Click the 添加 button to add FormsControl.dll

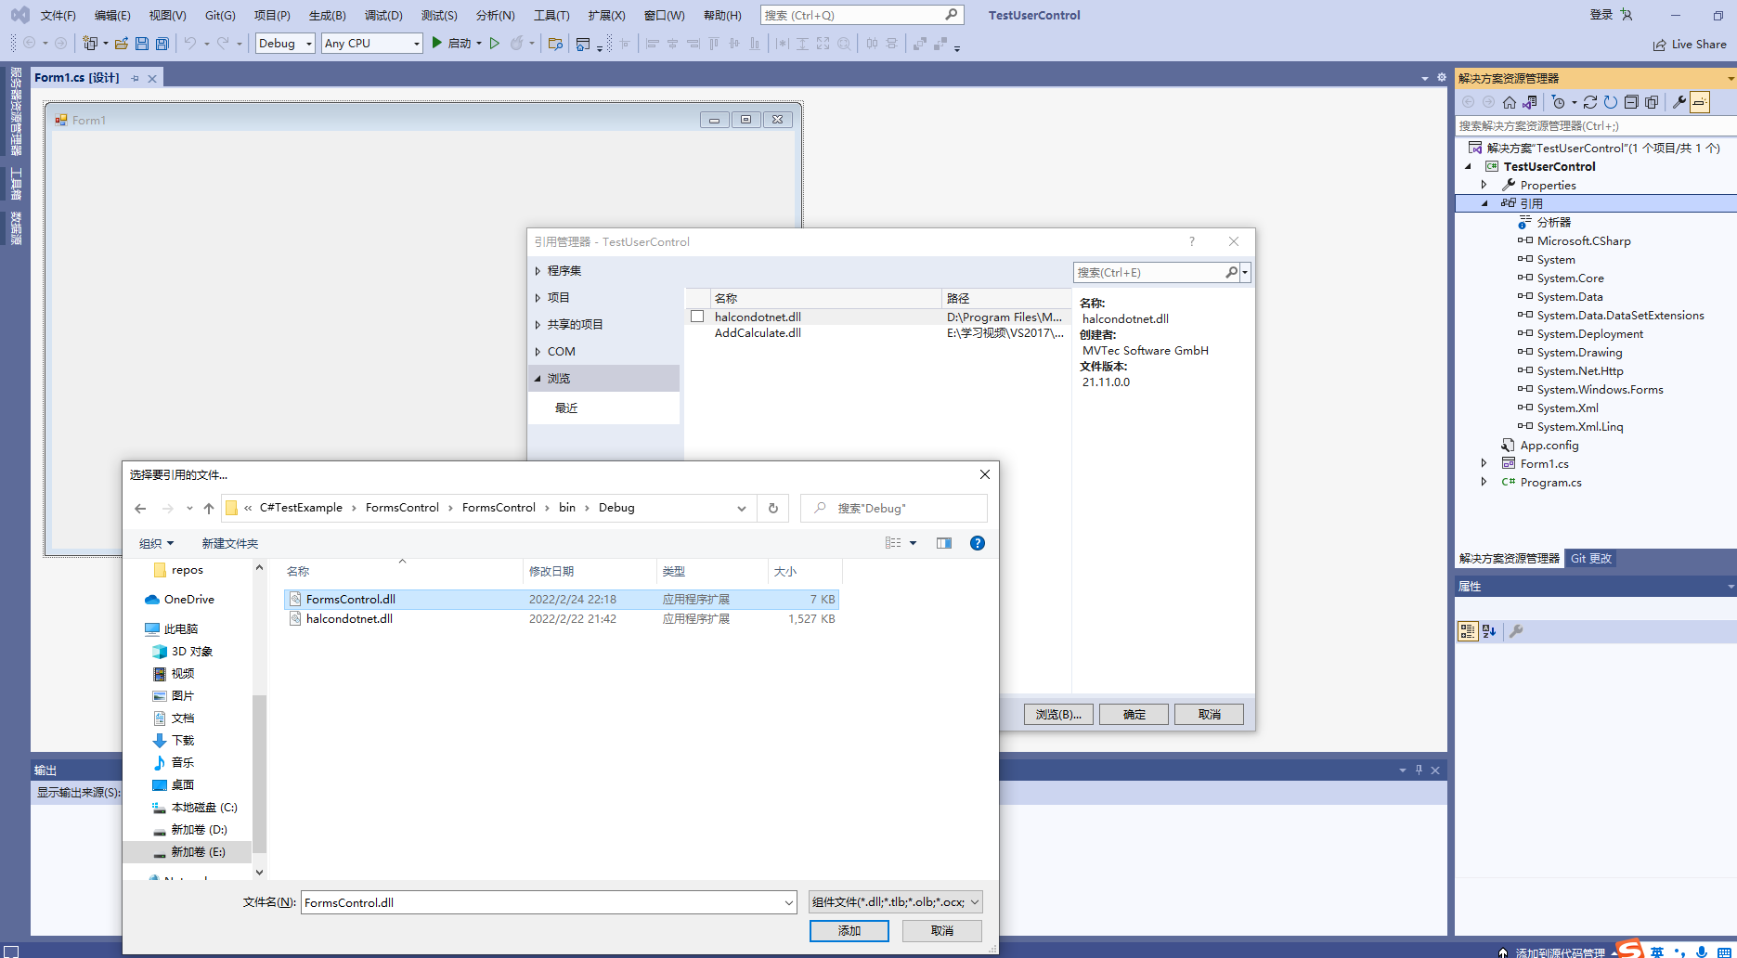point(849,929)
